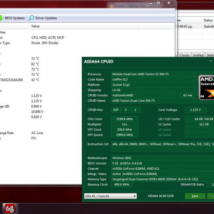Click the Driver Updates magnifier icon
The image size is (214, 214).
click(x=31, y=18)
